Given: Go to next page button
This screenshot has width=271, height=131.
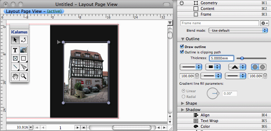Looking at the screenshot, I should tap(77, 128).
